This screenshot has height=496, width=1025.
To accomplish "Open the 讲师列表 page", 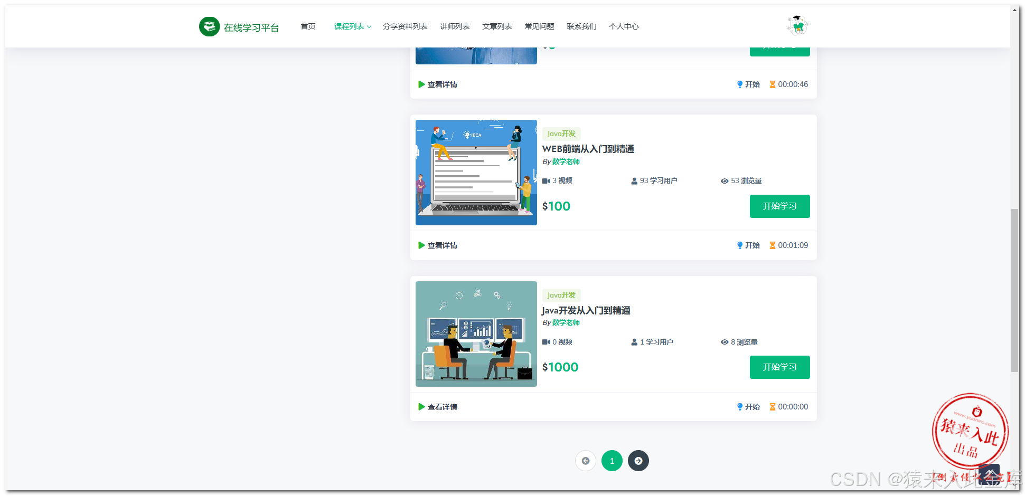I will click(455, 26).
